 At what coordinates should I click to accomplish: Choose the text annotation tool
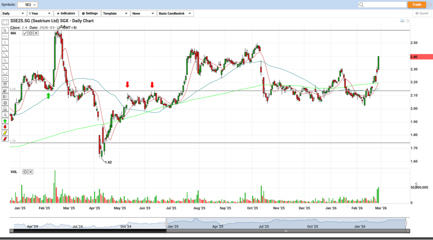click(x=5, y=115)
